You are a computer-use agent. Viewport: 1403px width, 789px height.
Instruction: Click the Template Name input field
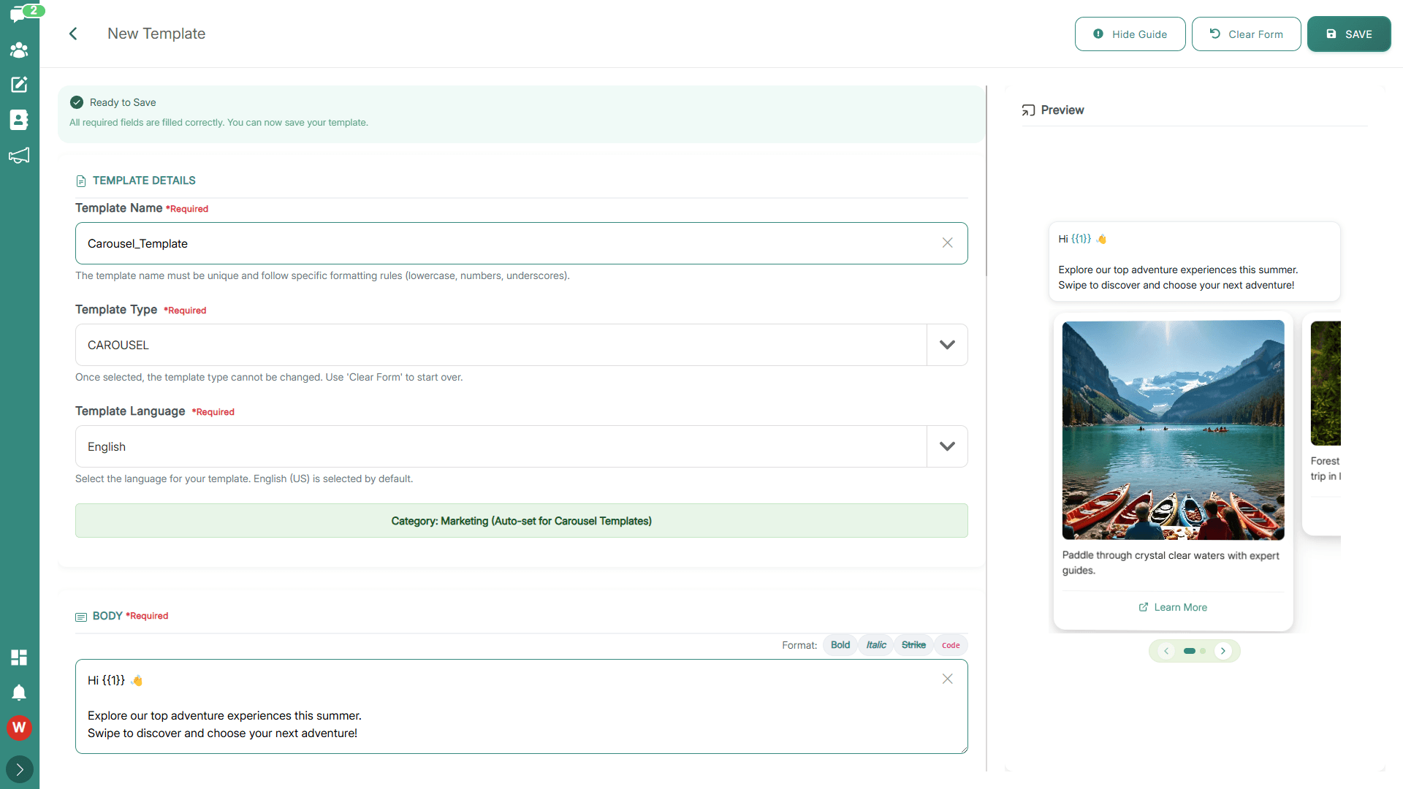pos(521,243)
